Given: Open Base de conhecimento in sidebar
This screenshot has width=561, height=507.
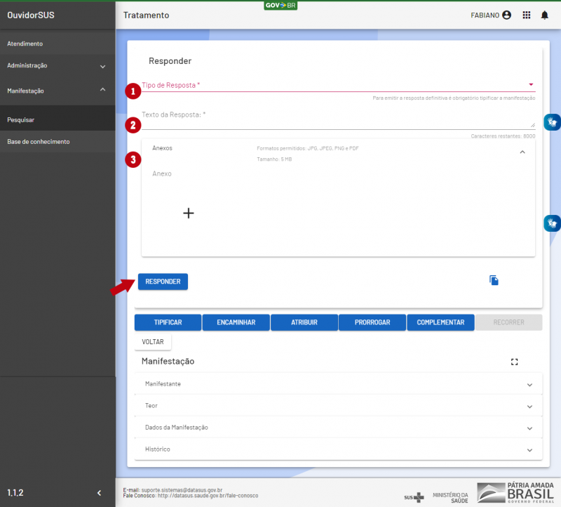Looking at the screenshot, I should 39,142.
